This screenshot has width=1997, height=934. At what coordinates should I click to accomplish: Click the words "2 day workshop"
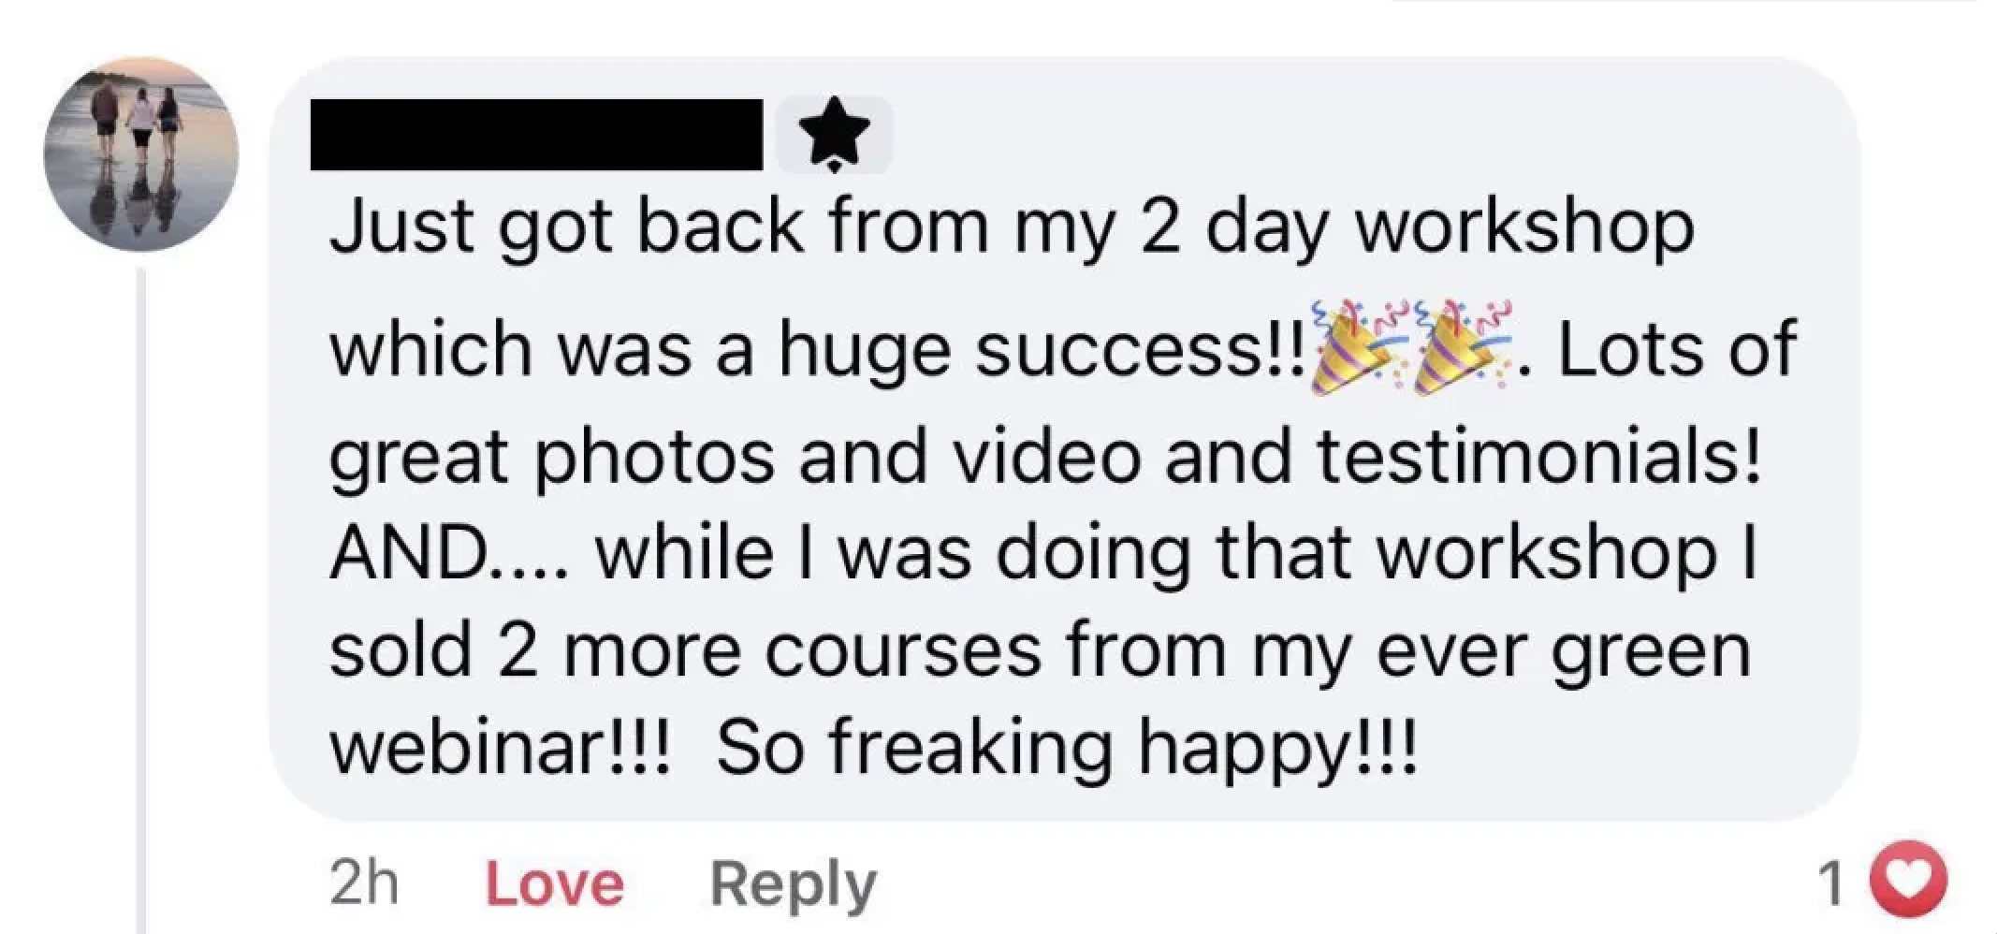click(1418, 227)
